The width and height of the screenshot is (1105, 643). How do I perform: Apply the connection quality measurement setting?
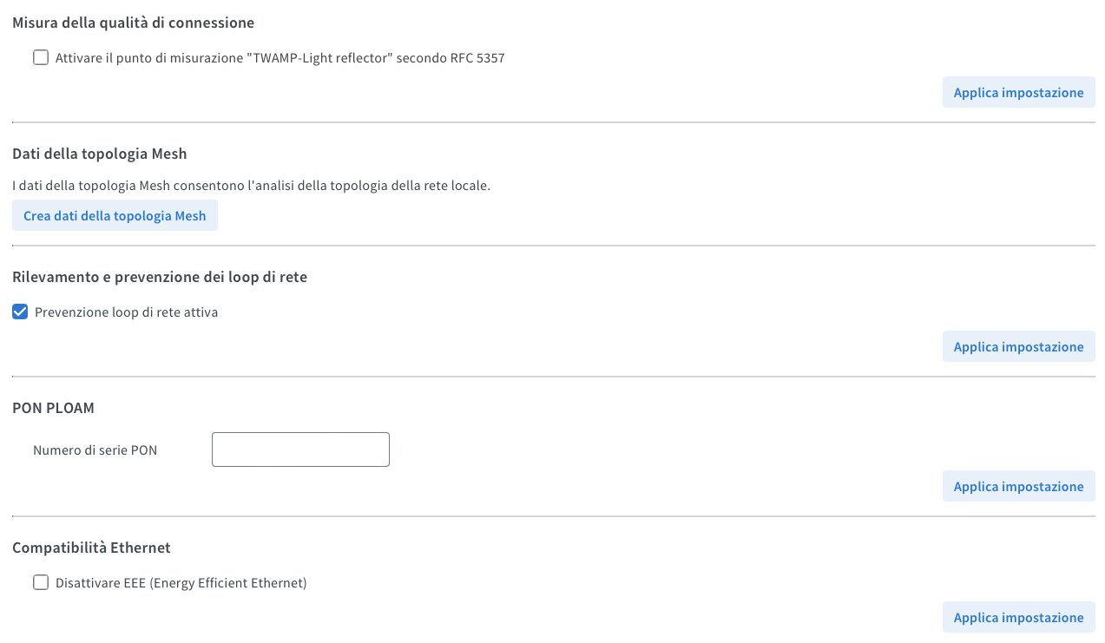1018,93
